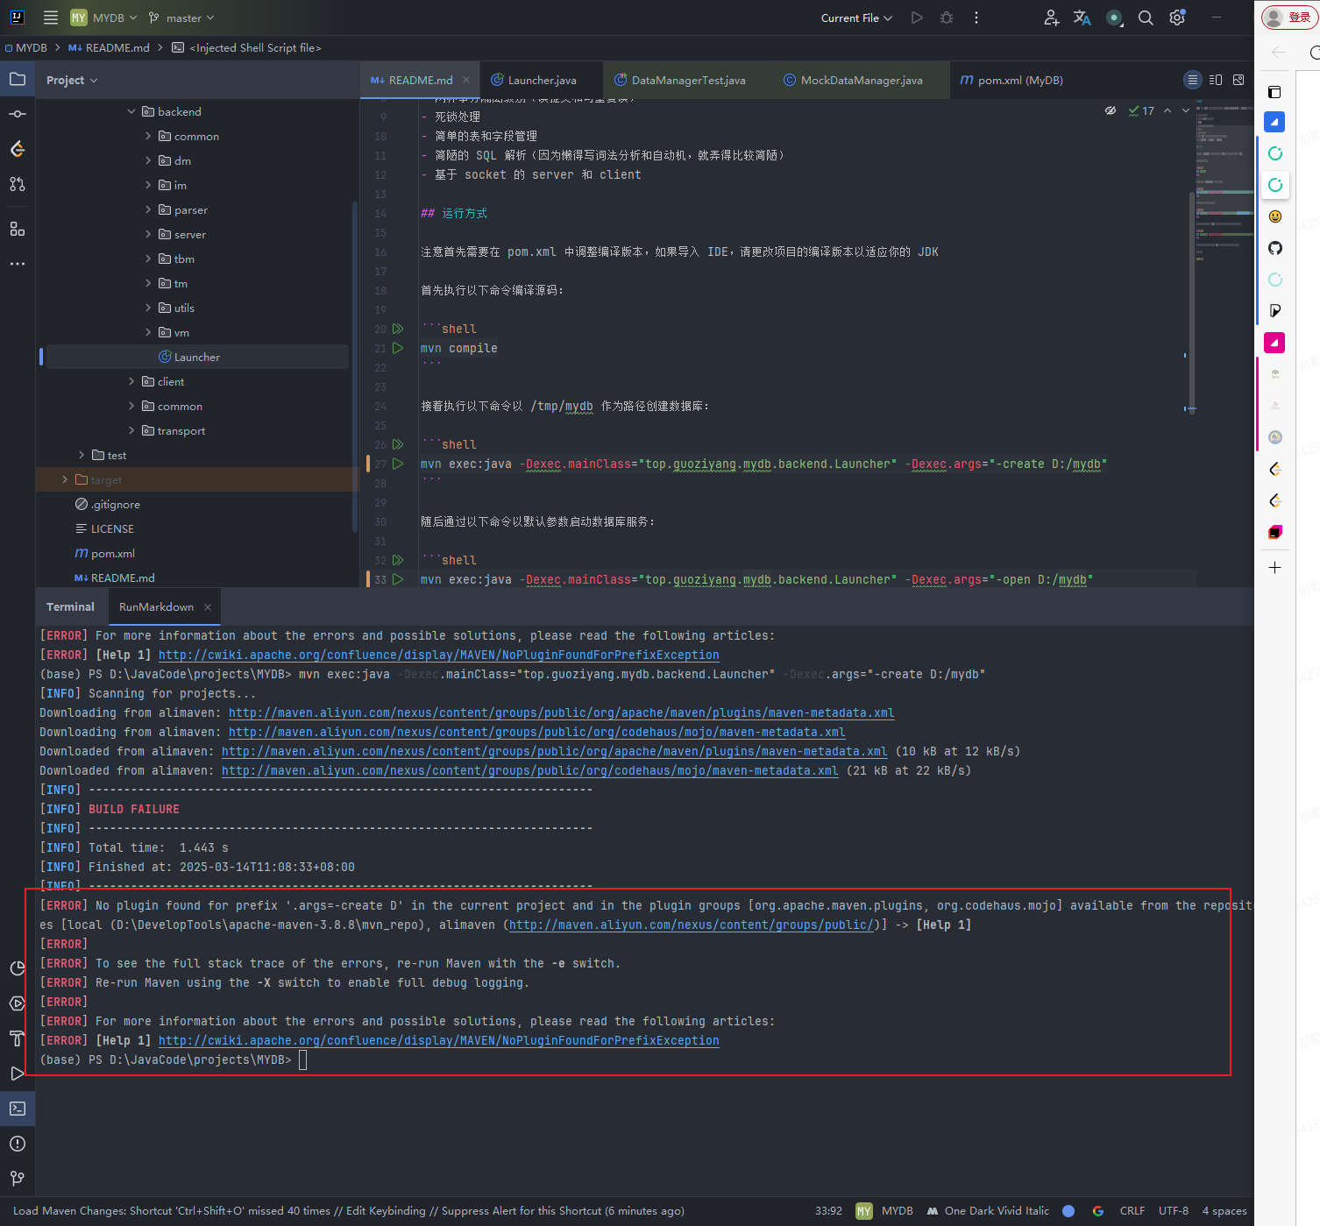Select the RunMarkdown terminal tab

156,606
